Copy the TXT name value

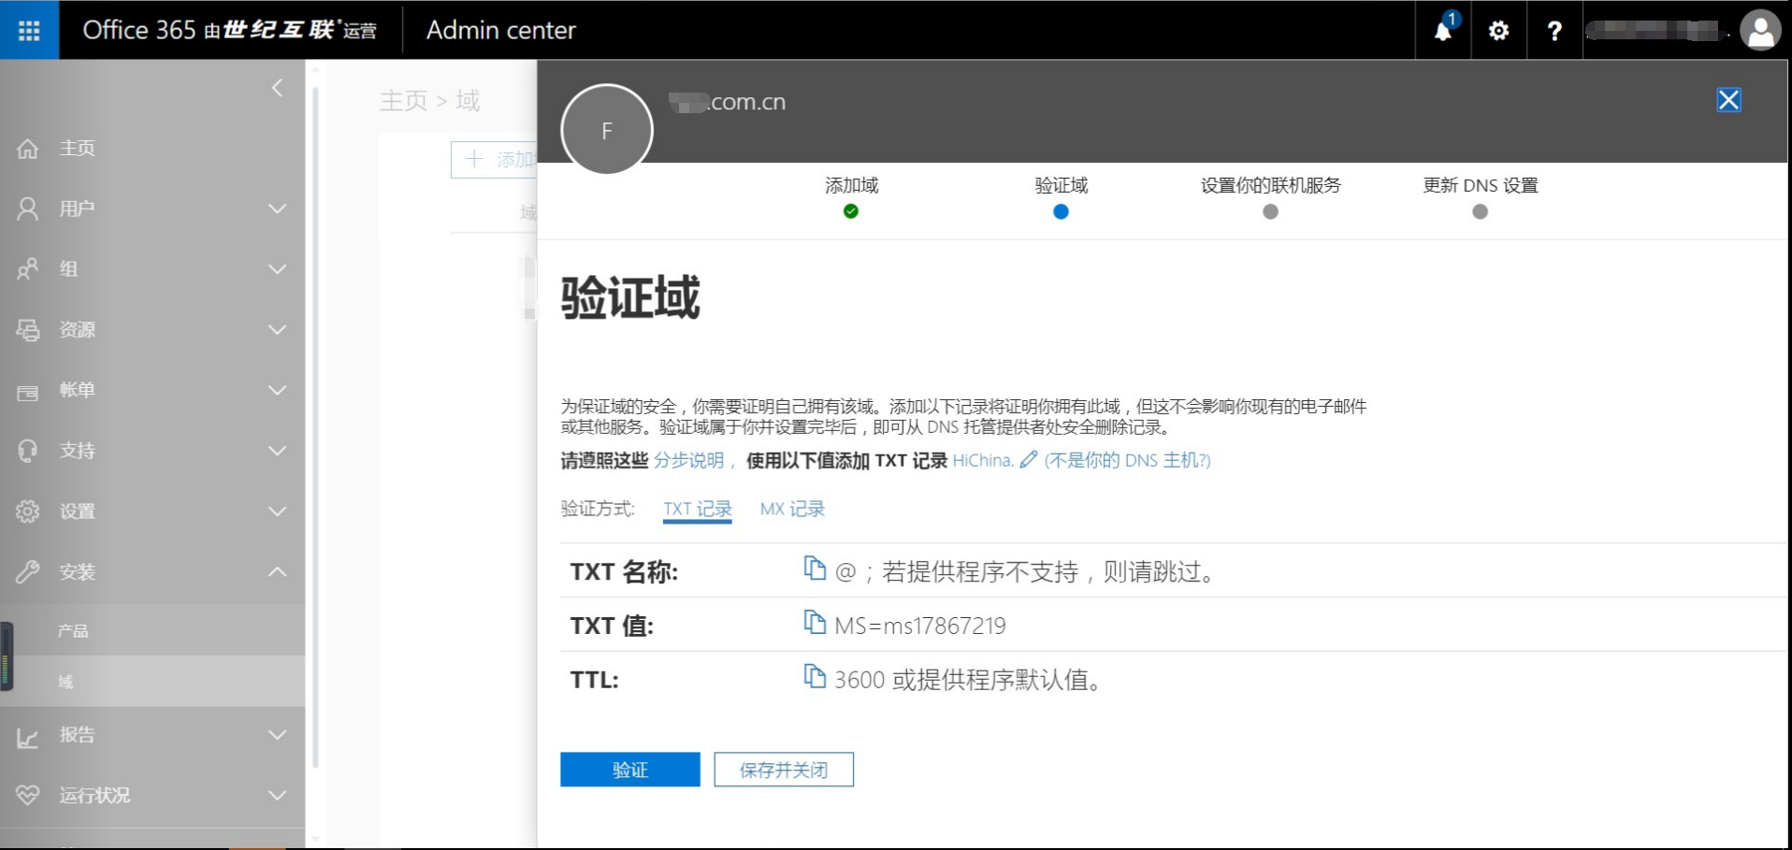click(x=815, y=569)
